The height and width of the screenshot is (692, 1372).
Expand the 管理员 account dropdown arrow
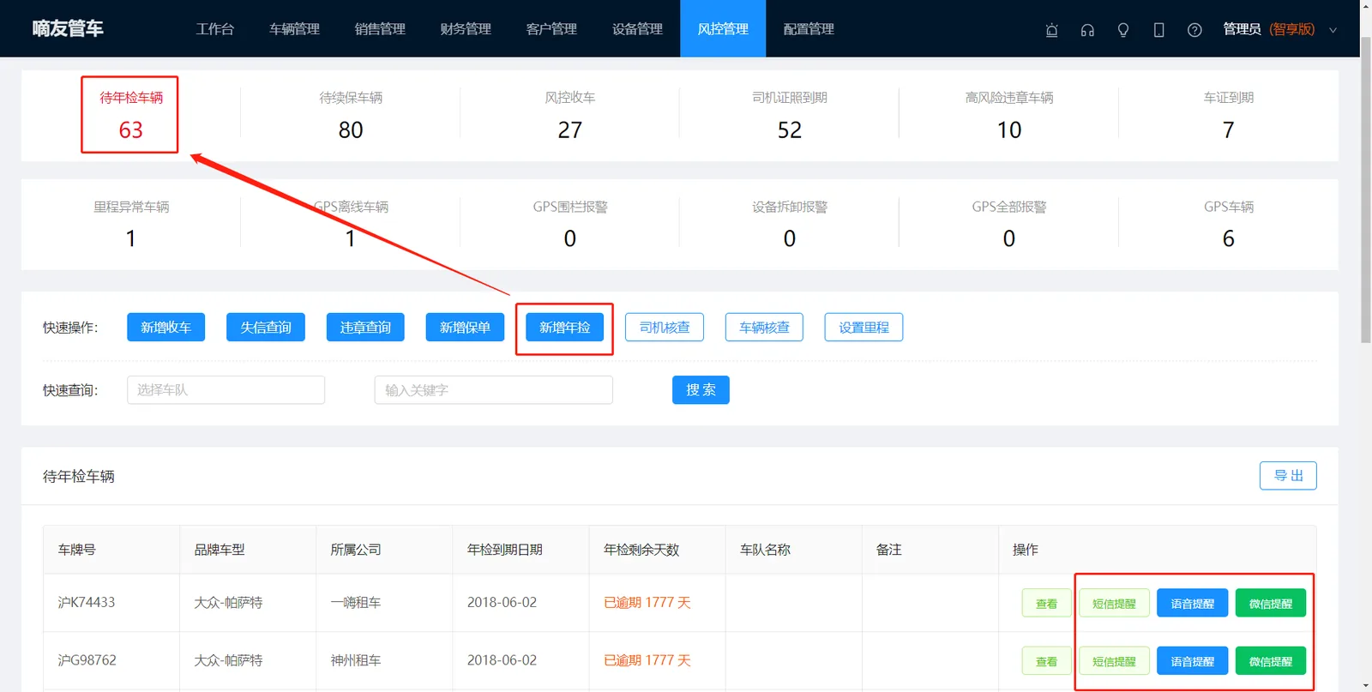(1333, 30)
